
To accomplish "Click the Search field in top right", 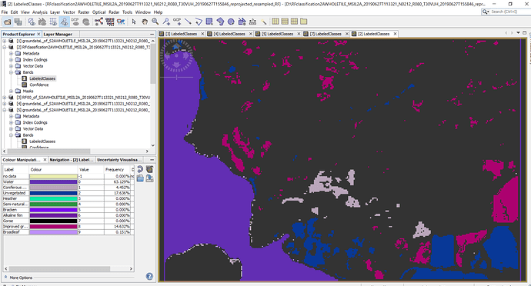I will click(506, 12).
